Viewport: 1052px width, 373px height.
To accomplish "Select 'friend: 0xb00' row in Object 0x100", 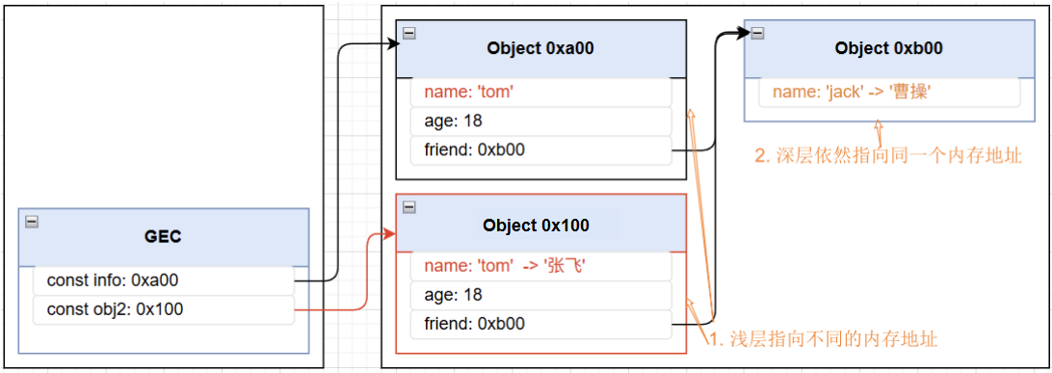I will [540, 325].
